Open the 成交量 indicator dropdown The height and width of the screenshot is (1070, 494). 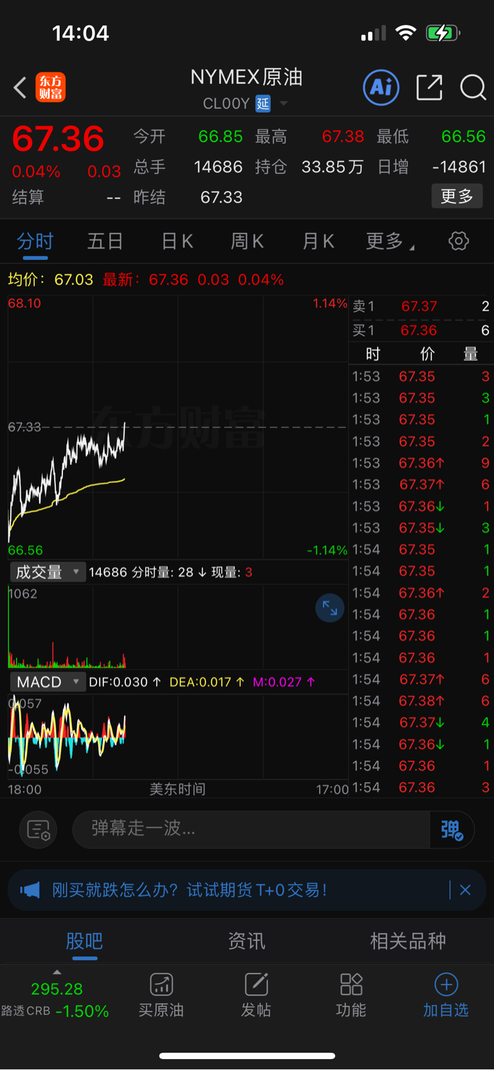(x=48, y=572)
